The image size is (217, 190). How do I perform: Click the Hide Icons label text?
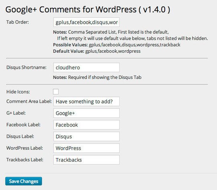(18, 92)
